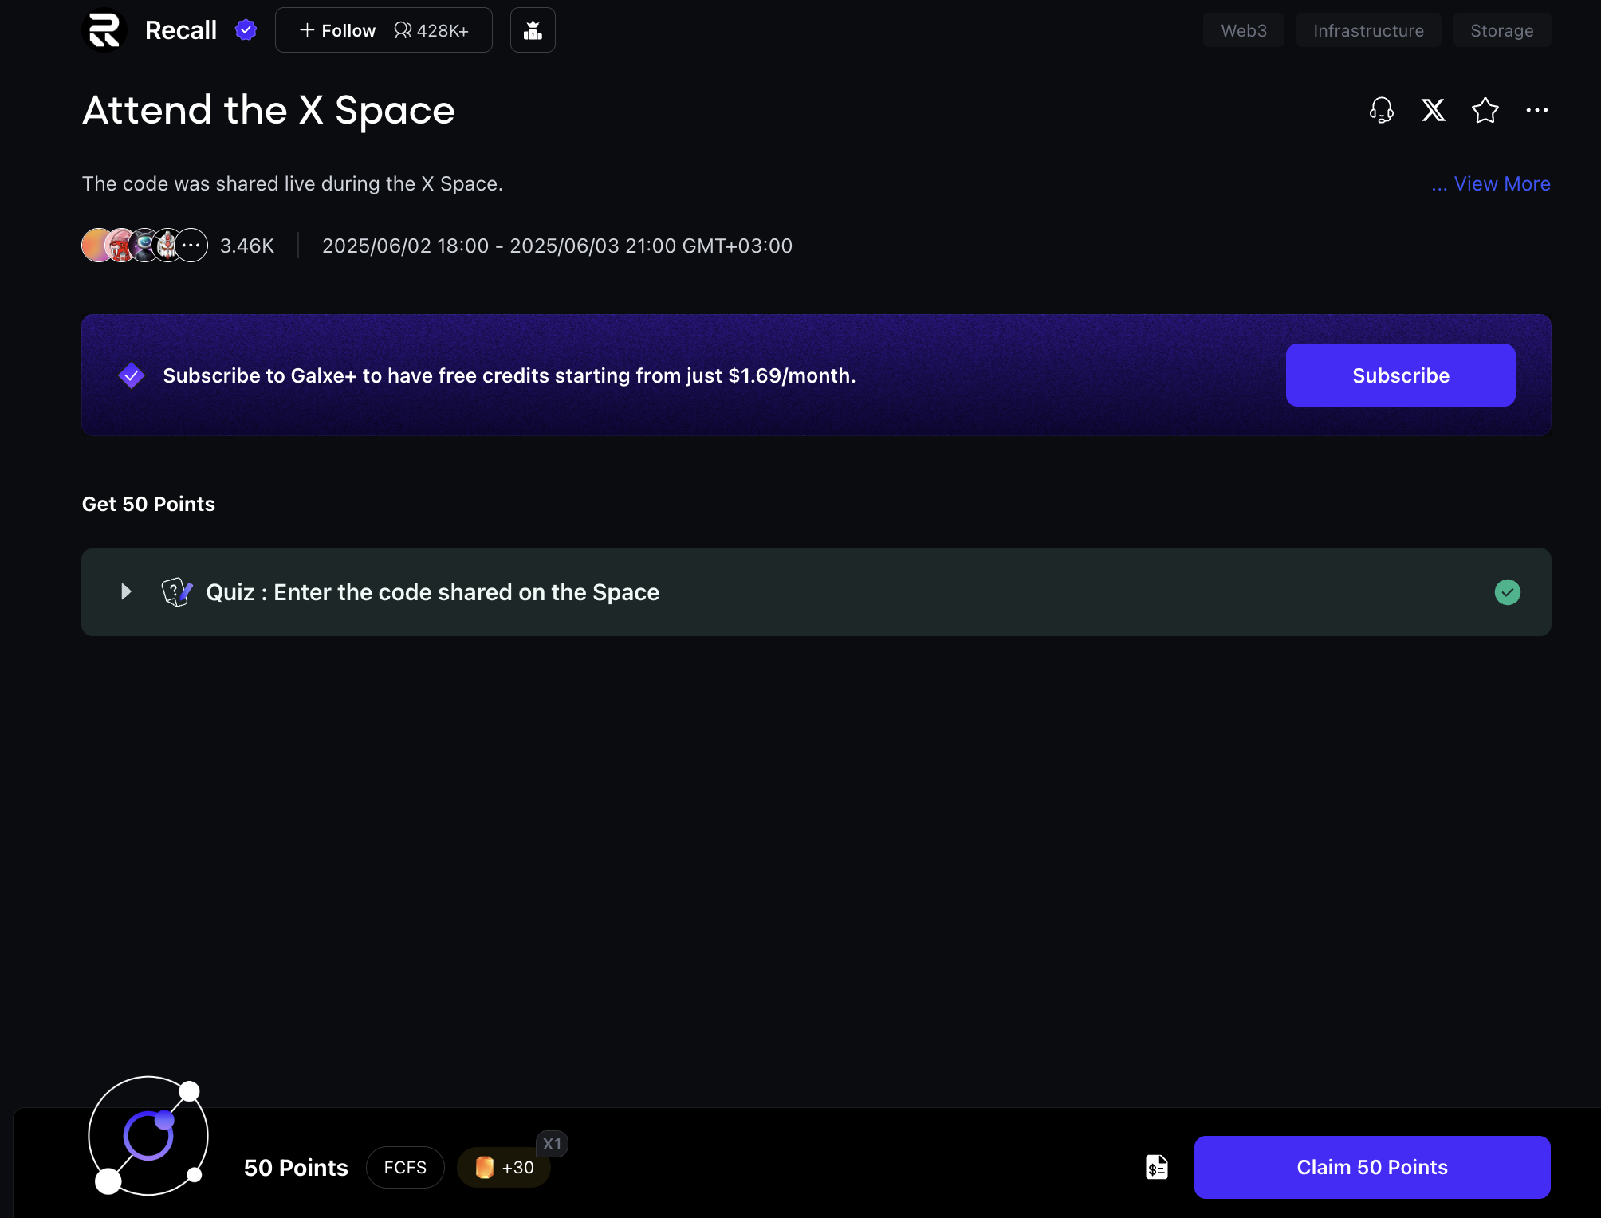1601x1218 pixels.
Task: Click the Subscribe button
Action: tap(1400, 375)
